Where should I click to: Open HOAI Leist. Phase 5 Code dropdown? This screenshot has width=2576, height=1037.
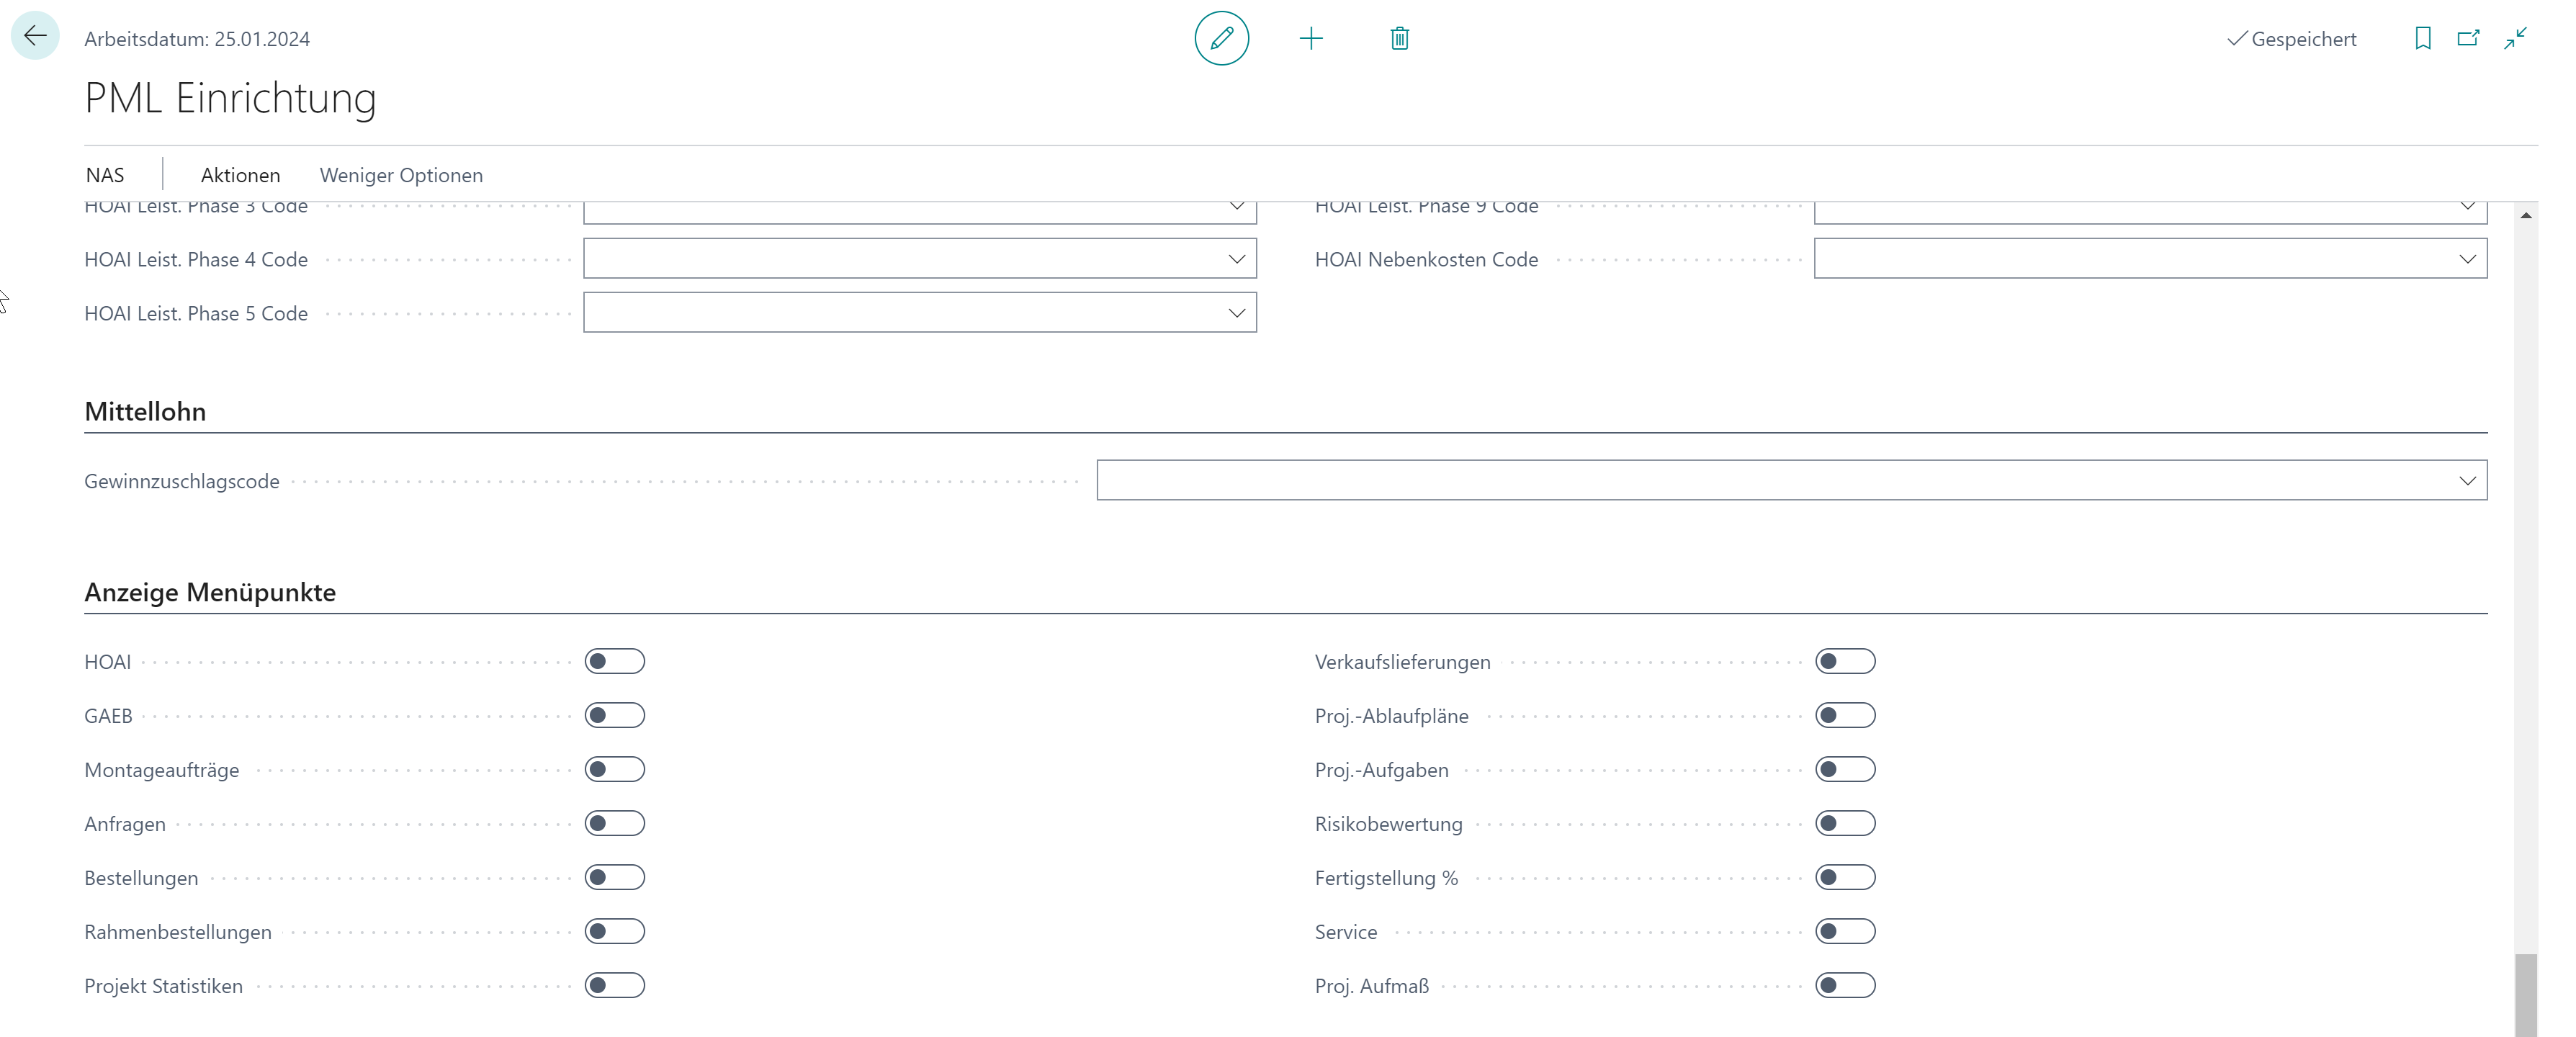(x=1236, y=313)
